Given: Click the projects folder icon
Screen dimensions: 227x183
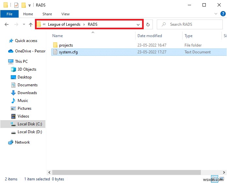Looking at the screenshot, I should 55,45.
